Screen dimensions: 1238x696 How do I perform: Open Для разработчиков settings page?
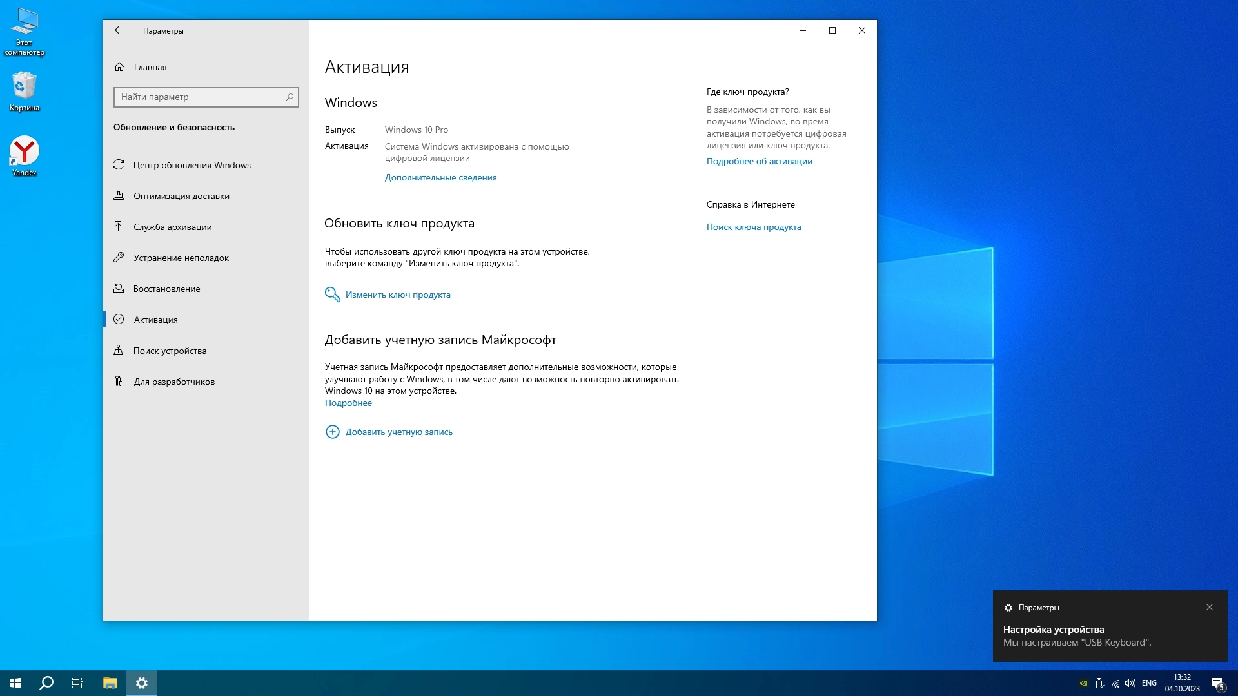point(174,382)
